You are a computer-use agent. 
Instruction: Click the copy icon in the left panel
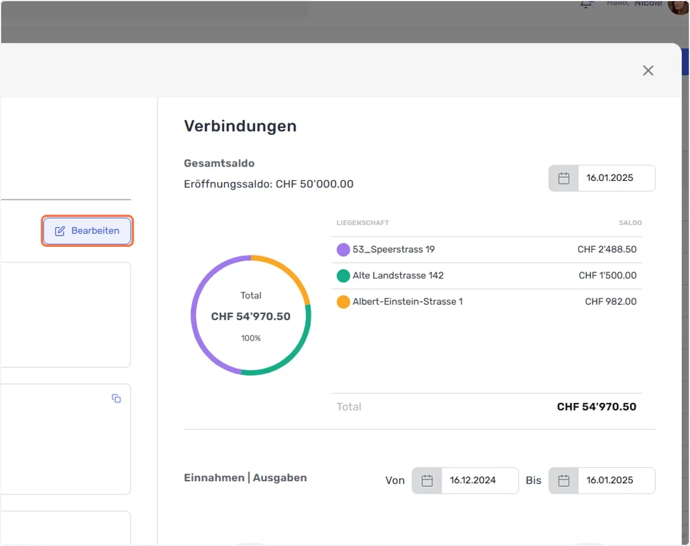click(116, 398)
